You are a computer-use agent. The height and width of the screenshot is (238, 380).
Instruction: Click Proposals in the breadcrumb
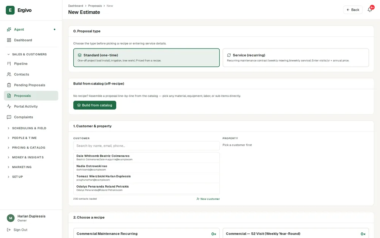[x=95, y=6]
